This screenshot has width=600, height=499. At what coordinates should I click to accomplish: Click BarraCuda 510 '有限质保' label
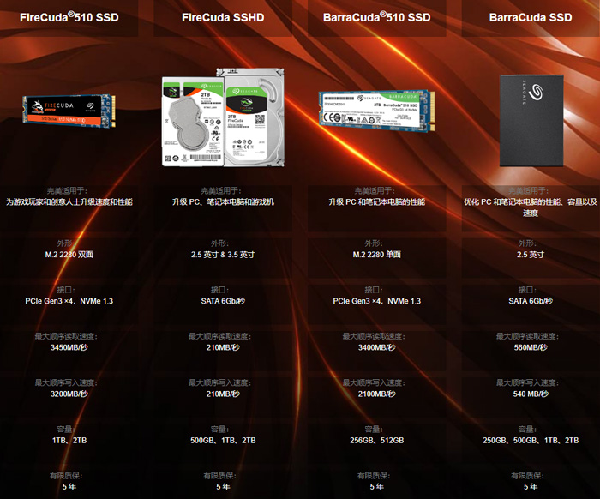(x=374, y=476)
